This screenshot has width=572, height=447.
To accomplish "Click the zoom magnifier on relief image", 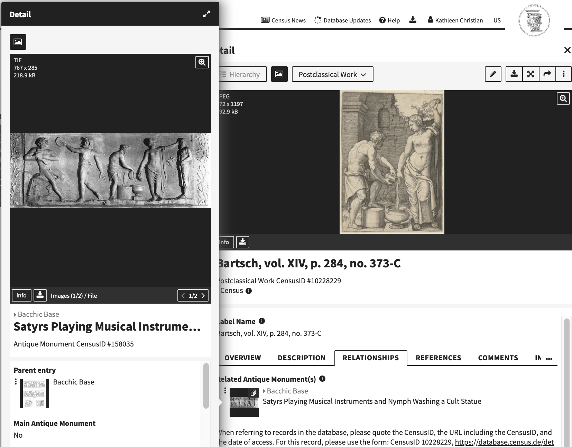I will pos(202,62).
